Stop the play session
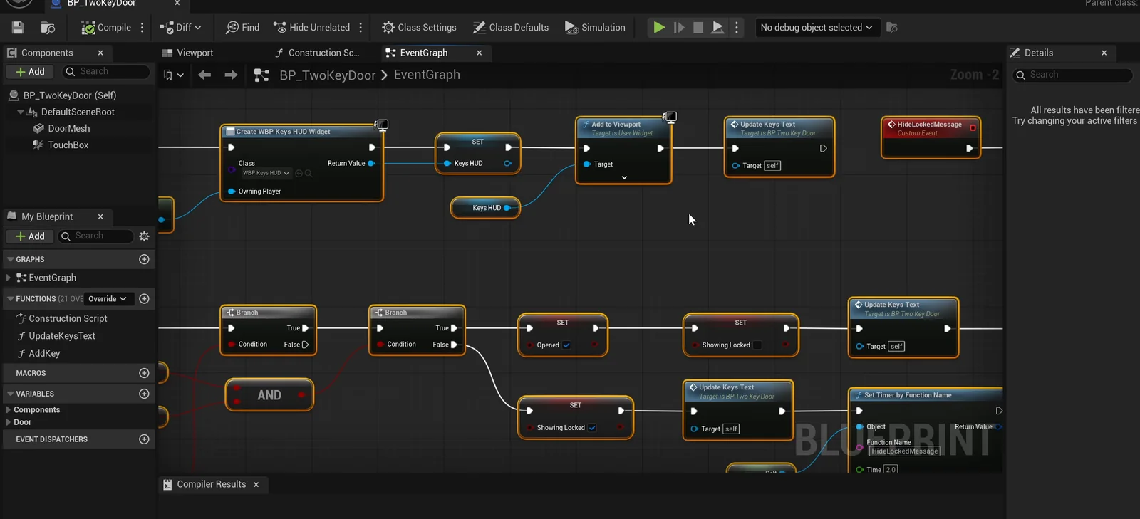 tap(698, 28)
